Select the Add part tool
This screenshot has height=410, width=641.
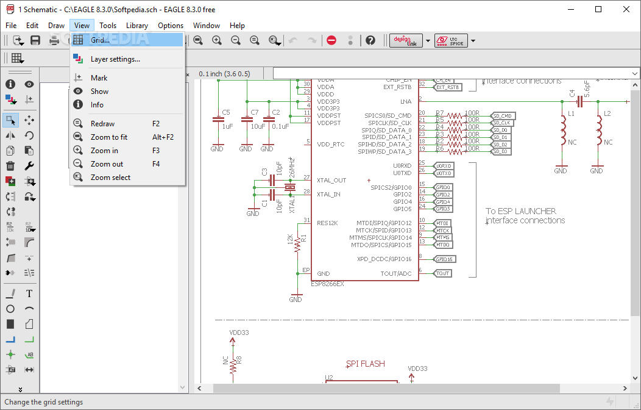[10, 181]
